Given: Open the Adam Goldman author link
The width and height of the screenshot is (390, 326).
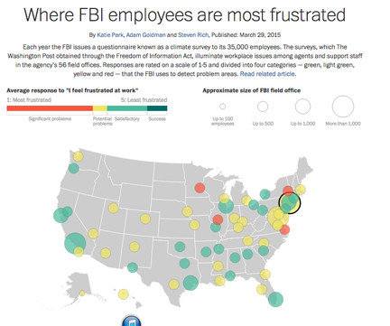Looking at the screenshot, I should pos(145,35).
